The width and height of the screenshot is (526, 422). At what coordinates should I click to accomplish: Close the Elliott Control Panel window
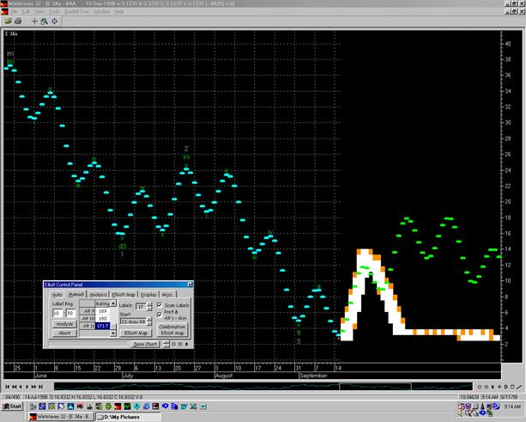coord(189,284)
